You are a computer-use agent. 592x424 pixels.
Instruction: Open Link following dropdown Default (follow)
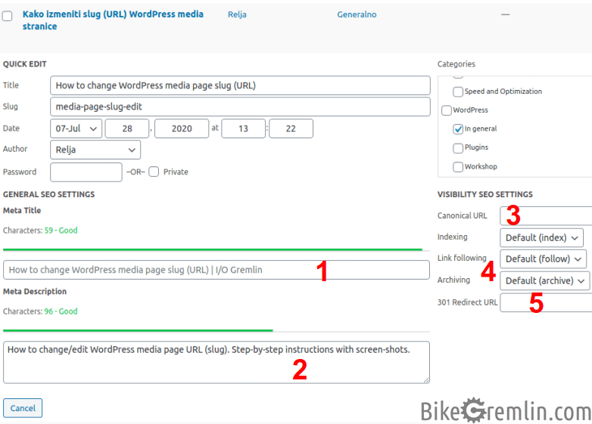544,259
